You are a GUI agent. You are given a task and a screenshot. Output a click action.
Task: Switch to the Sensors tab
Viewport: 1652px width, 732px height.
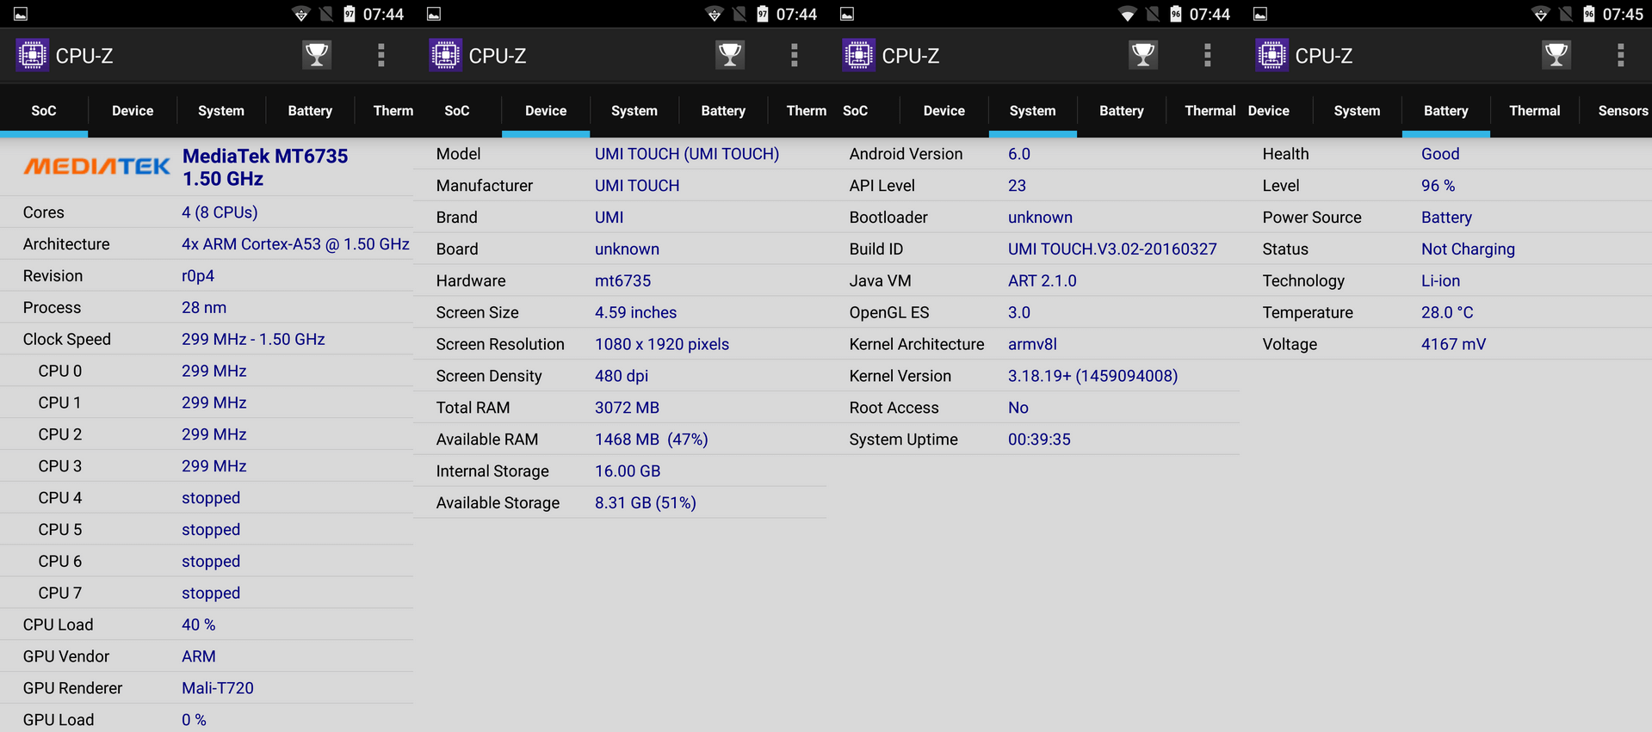point(1622,111)
